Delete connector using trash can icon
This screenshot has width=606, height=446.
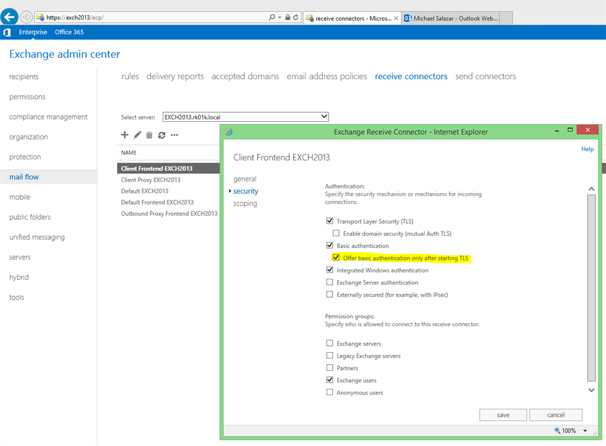[149, 135]
